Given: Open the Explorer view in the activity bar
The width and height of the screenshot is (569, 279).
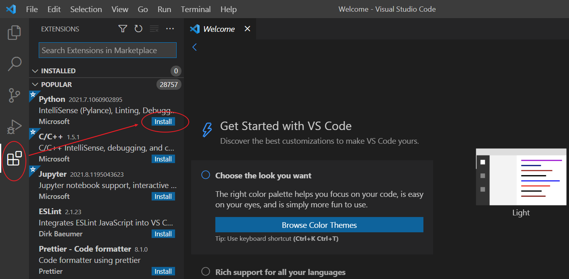Looking at the screenshot, I should click(x=15, y=33).
